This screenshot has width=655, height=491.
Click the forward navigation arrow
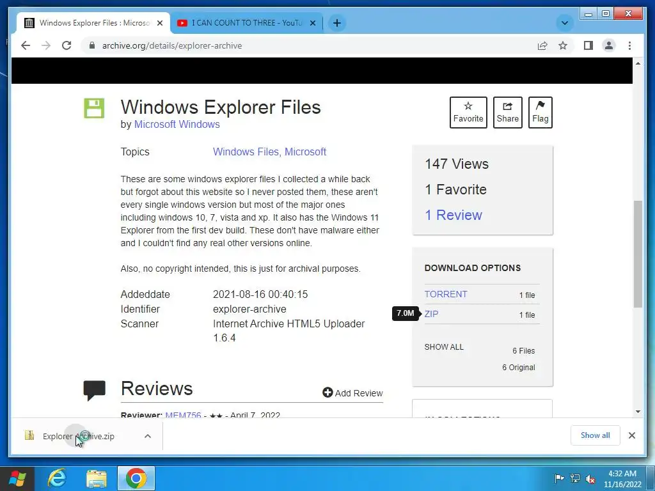pyautogui.click(x=46, y=45)
